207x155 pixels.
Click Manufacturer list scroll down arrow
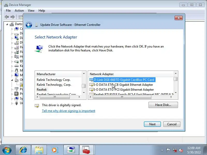click(84, 93)
